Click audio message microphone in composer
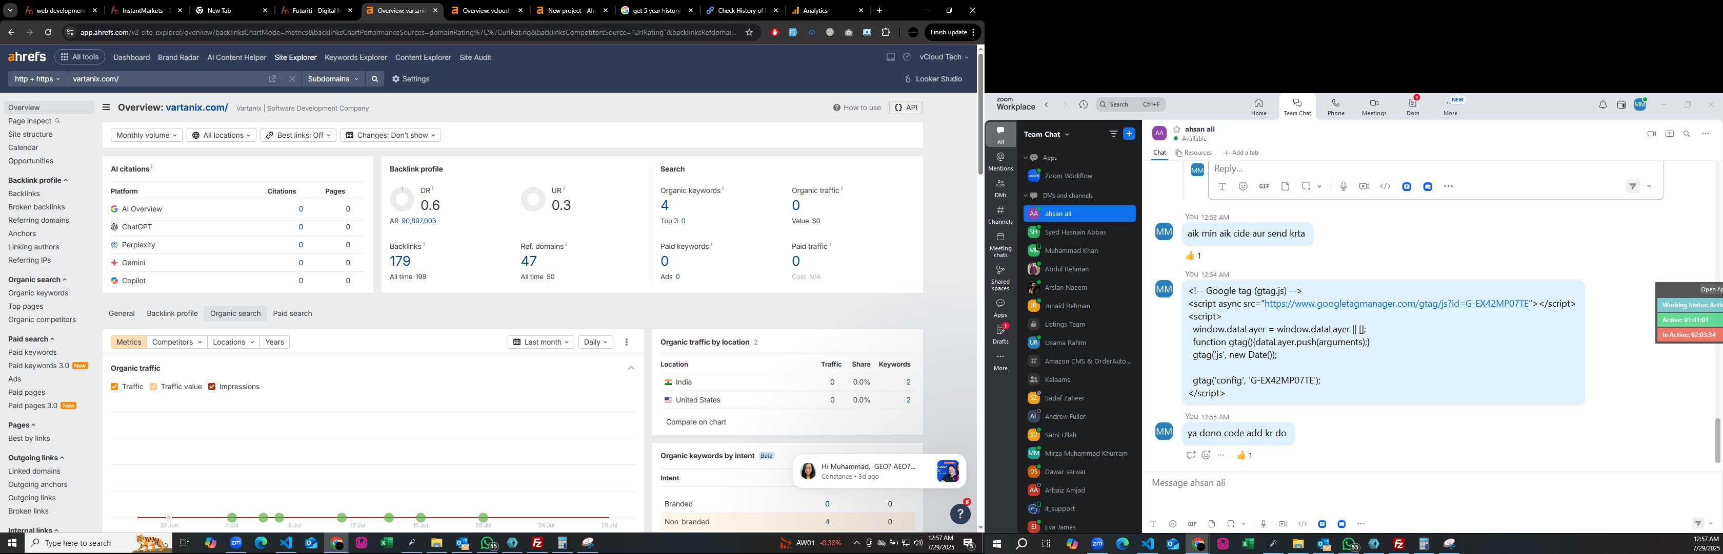The image size is (1723, 554). pyautogui.click(x=1263, y=524)
